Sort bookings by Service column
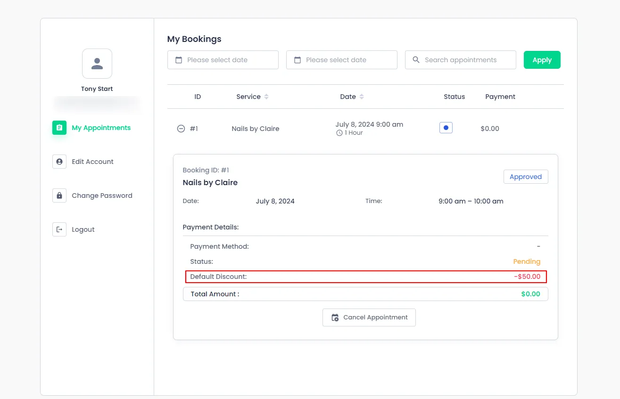This screenshot has width=620, height=399. tap(266, 97)
